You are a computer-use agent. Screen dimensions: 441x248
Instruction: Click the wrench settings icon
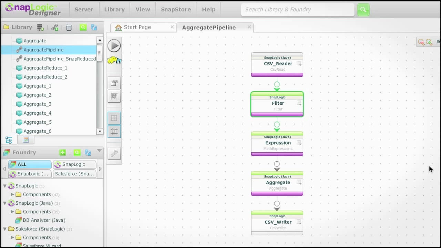(x=114, y=153)
